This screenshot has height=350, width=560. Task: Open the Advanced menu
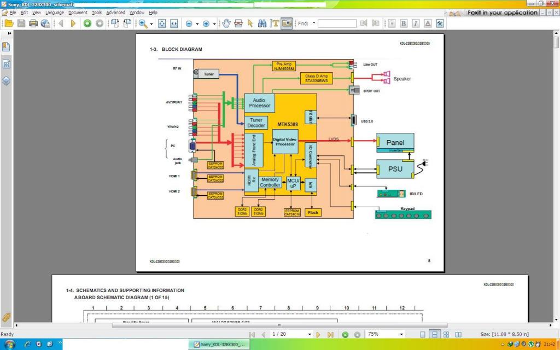[115, 13]
